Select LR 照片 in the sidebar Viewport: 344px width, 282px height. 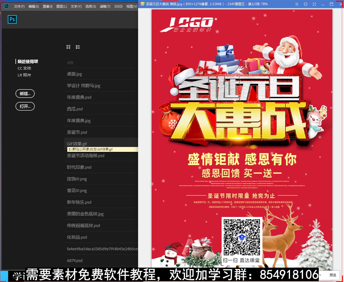pyautogui.click(x=24, y=75)
